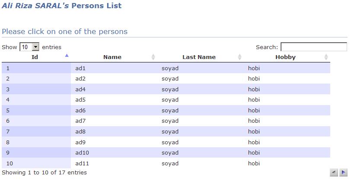Screen dimensions: 351x180
Task: Open the Show entries dropdown
Action: click(x=29, y=47)
